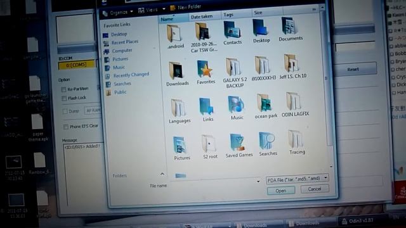406x228 pixels.
Task: Open the 2010-09-26 Car TSW folder
Action: [204, 37]
